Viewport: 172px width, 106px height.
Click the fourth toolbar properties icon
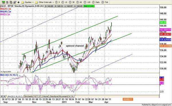pos(15,2)
